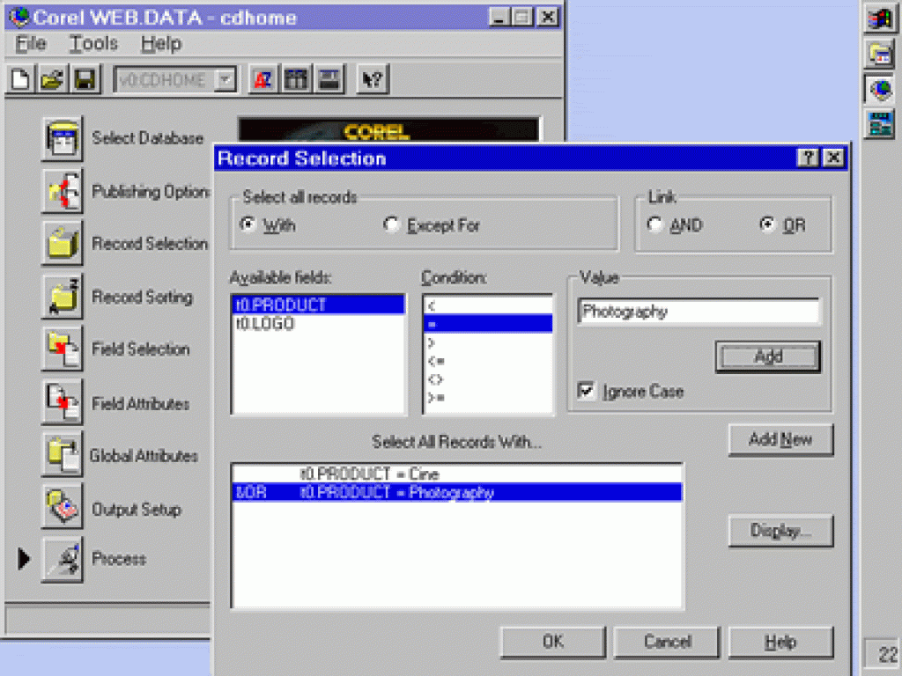The height and width of the screenshot is (676, 902).
Task: Expand the t0:CDHOME table dropdown
Action: tap(225, 80)
